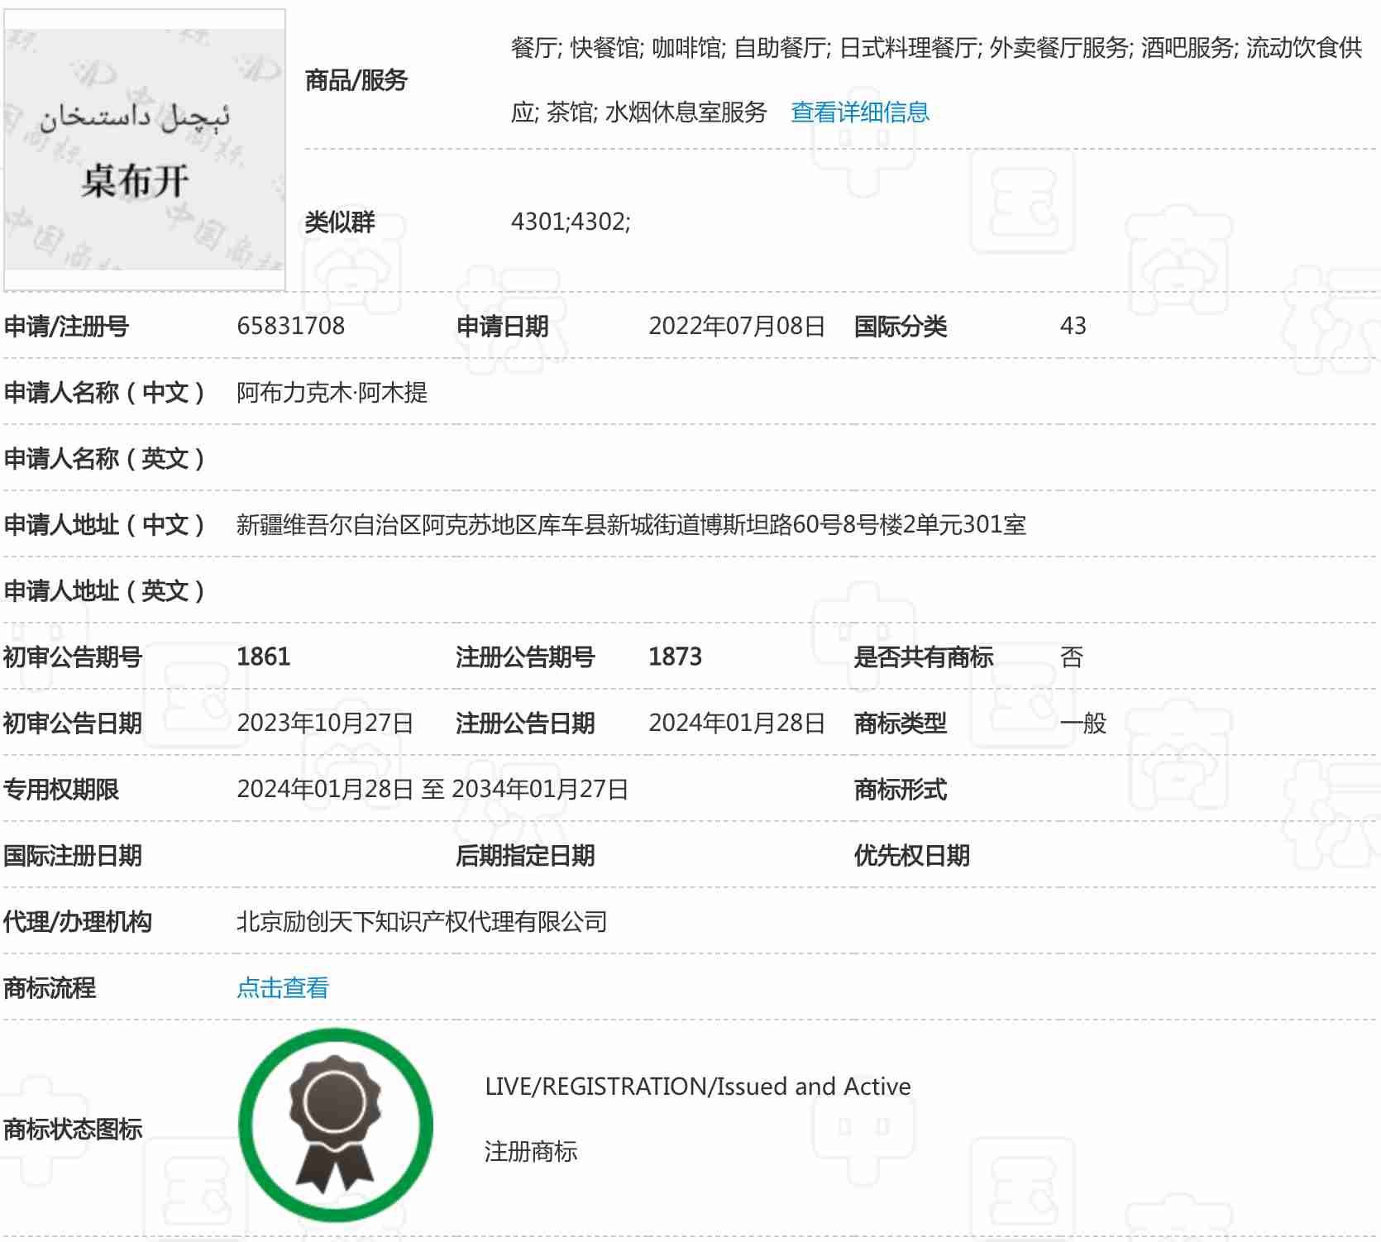
Task: Open the 桌布开 trademark image thumbnail
Action: coord(145,150)
